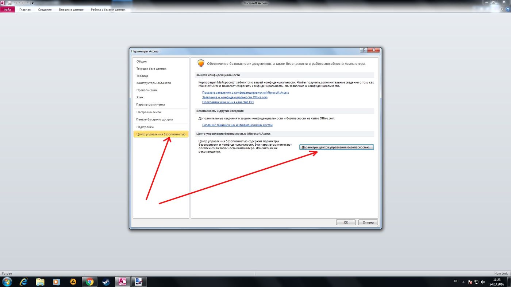Screen dimensions: 511x287
Task: Switch to Google Chrome on the taskbar
Action: (89, 282)
